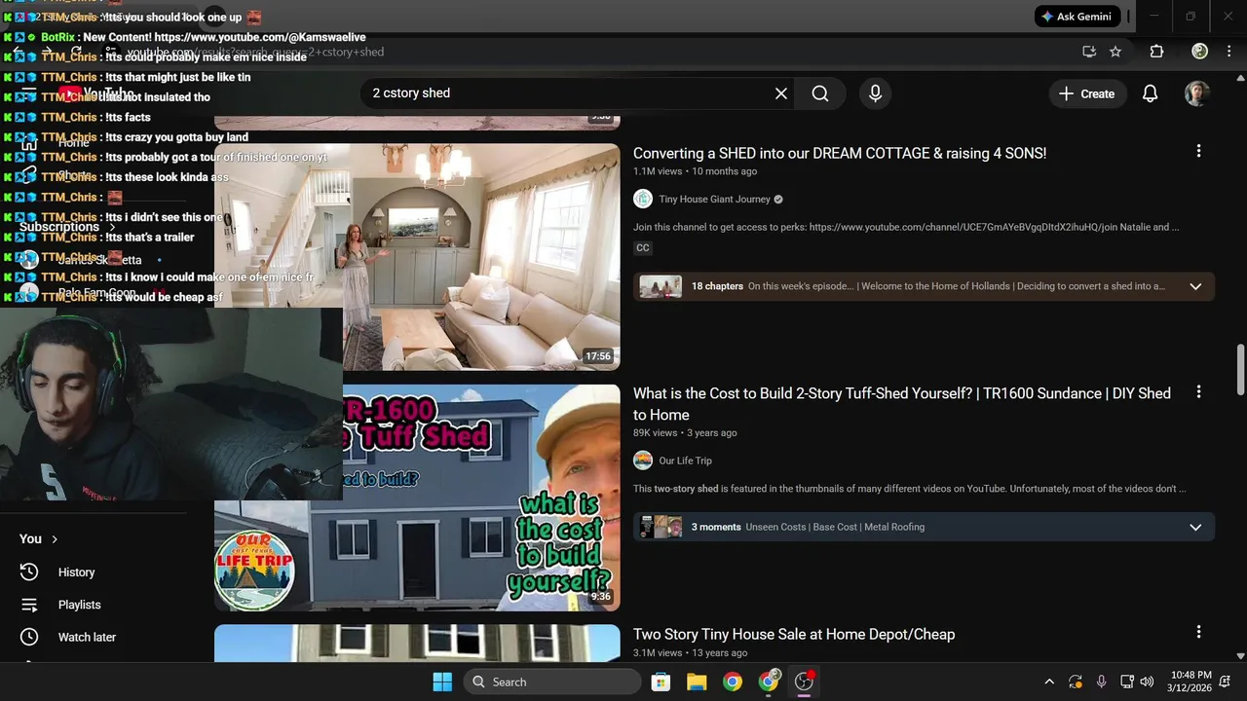
Task: Open Converting a SHED into DREAM COTTAGE video
Action: click(x=840, y=153)
